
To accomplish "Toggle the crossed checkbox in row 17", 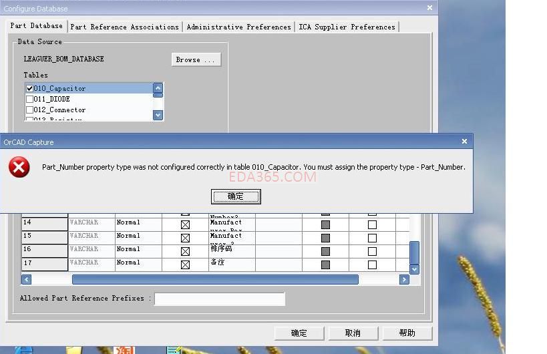I will coord(185,264).
